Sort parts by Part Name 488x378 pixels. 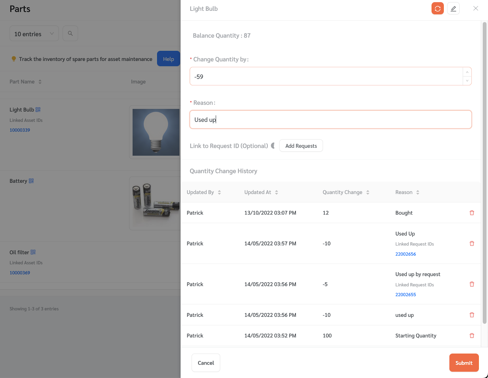tap(40, 82)
